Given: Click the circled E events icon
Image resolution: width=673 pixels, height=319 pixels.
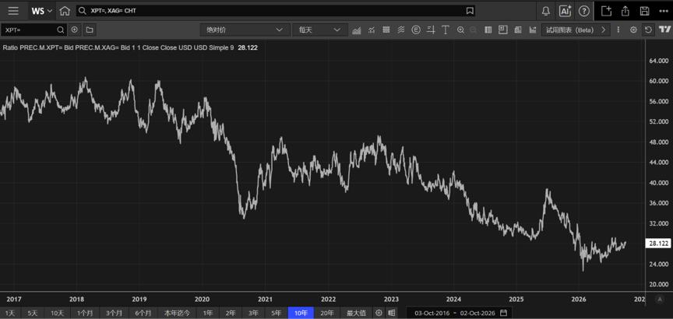Looking at the screenshot, I should click(415, 30).
